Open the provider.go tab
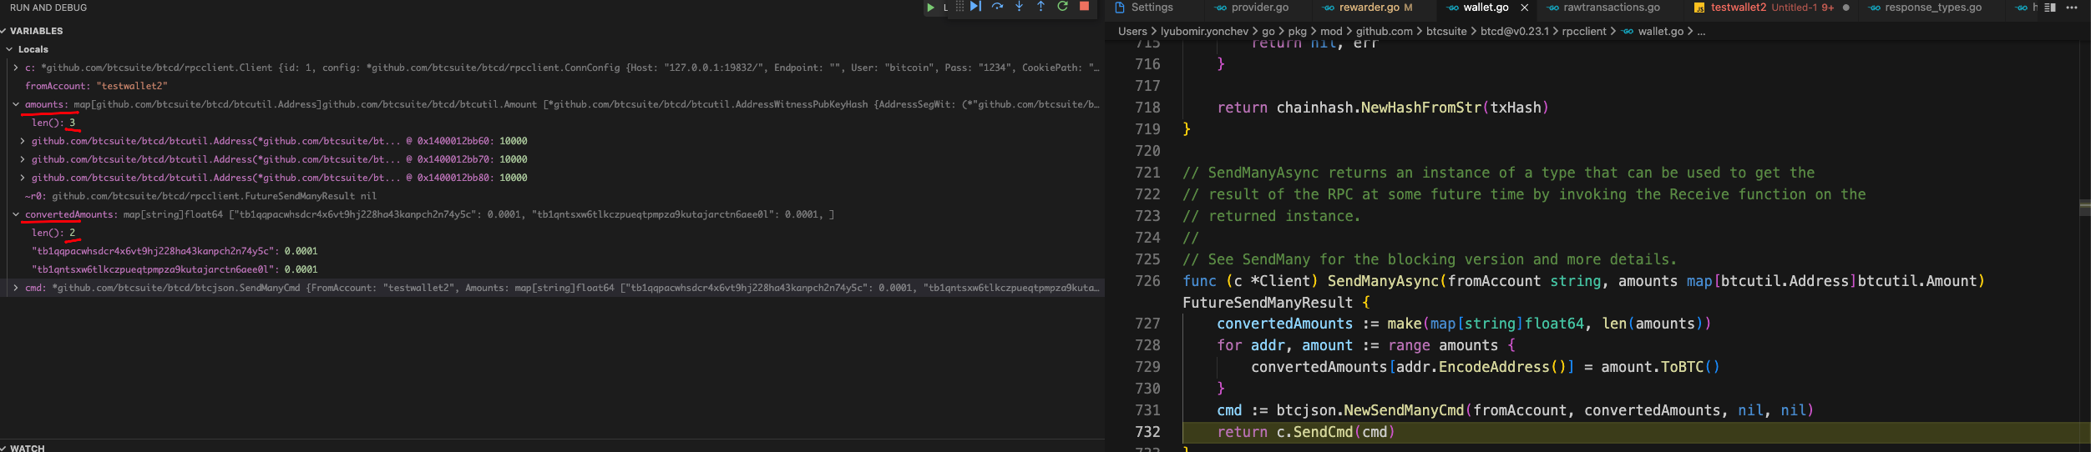 [1259, 8]
